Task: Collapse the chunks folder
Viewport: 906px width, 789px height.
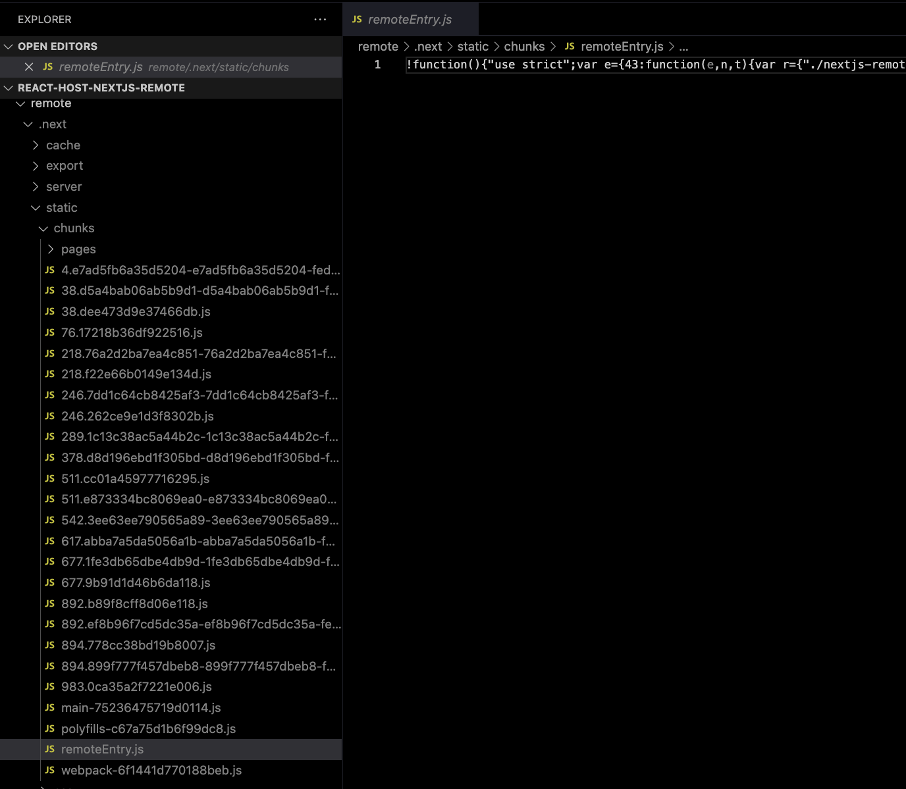Action: pyautogui.click(x=43, y=228)
